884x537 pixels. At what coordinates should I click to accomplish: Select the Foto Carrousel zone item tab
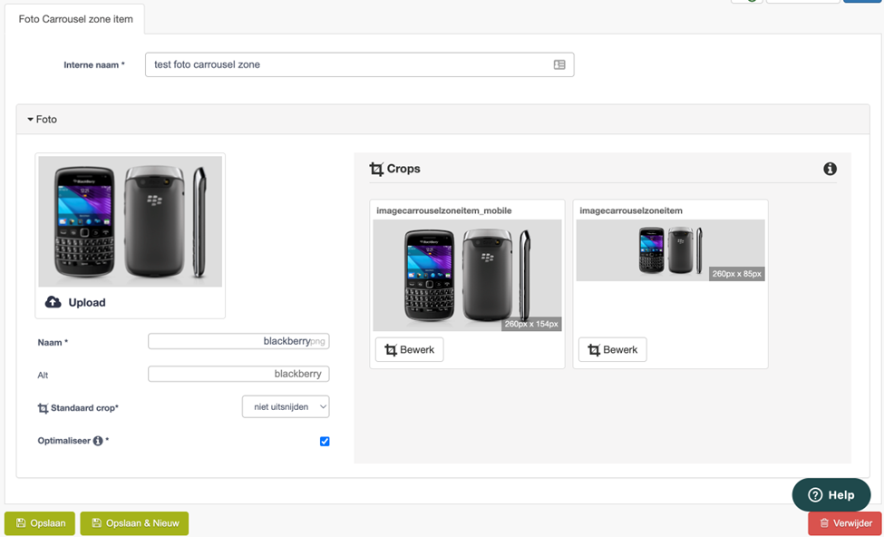click(x=75, y=19)
